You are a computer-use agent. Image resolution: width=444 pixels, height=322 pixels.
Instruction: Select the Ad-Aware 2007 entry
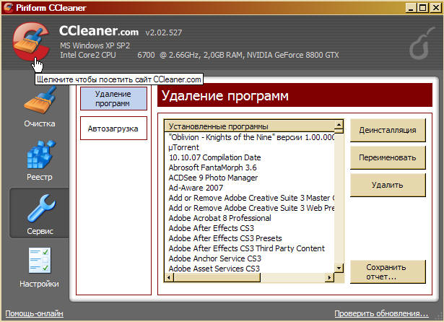click(250, 188)
